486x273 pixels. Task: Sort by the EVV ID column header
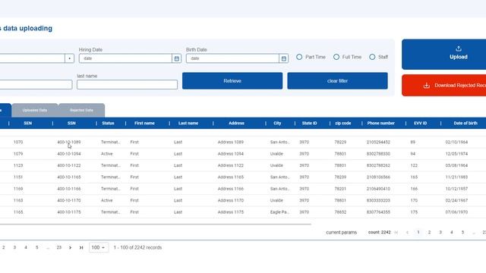click(421, 123)
